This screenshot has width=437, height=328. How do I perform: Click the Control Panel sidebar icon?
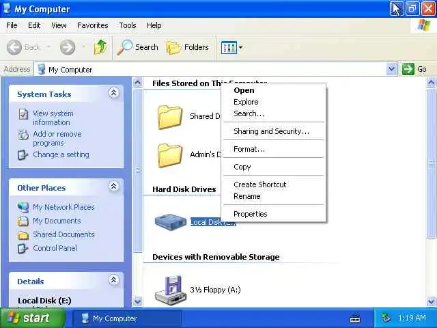23,248
